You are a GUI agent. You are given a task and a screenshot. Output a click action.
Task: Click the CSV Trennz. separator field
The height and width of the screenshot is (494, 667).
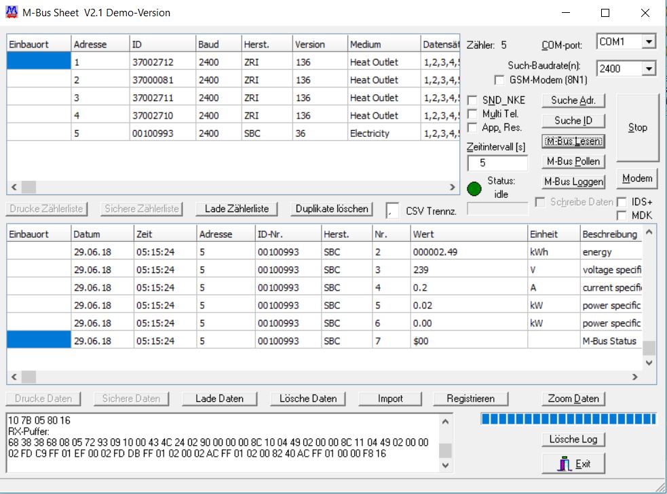(x=392, y=211)
